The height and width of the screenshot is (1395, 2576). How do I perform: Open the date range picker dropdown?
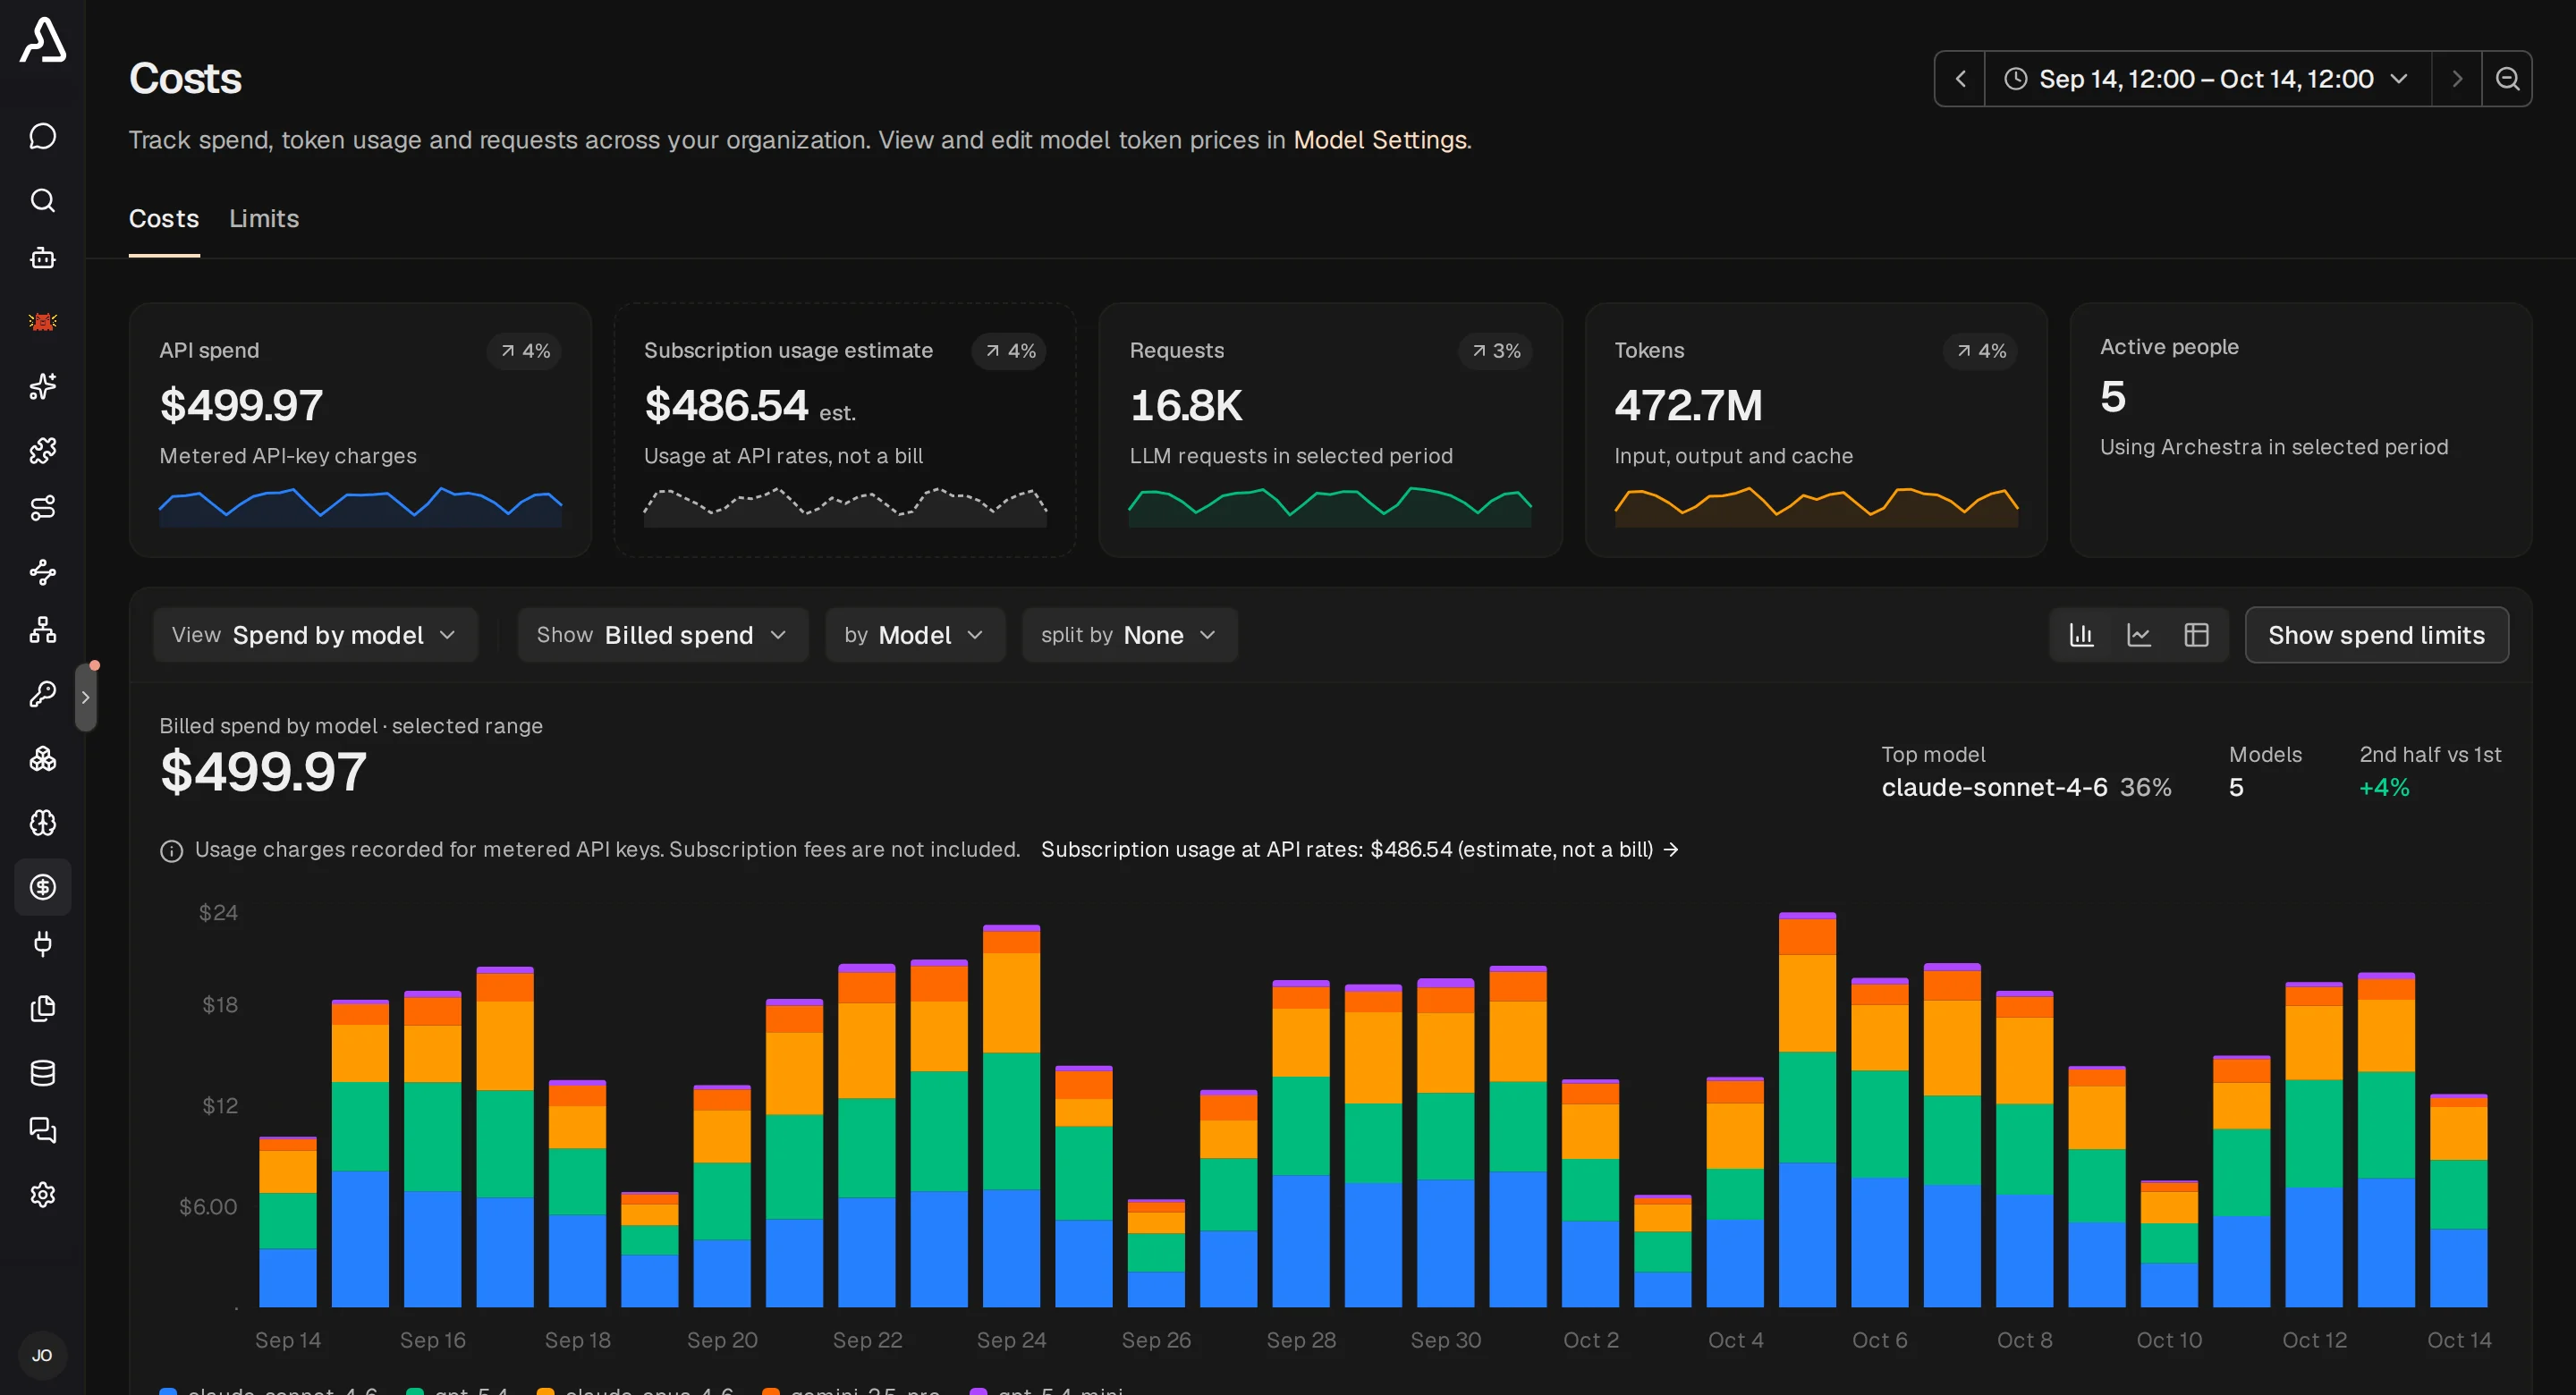(x=2207, y=78)
